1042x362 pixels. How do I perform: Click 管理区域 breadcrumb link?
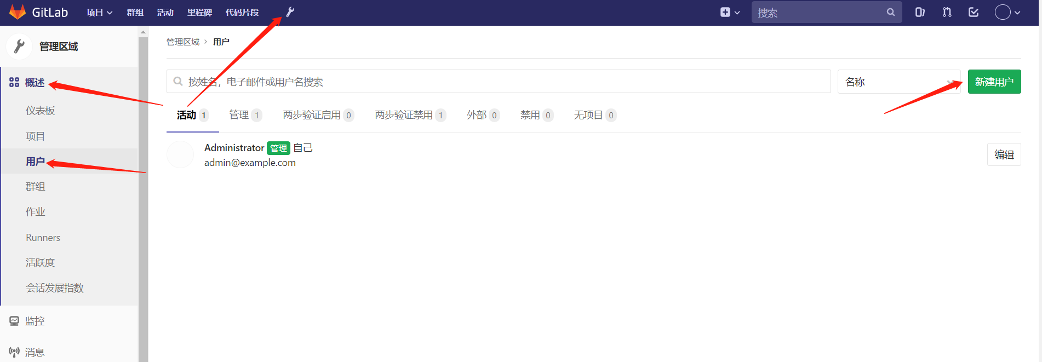[183, 42]
